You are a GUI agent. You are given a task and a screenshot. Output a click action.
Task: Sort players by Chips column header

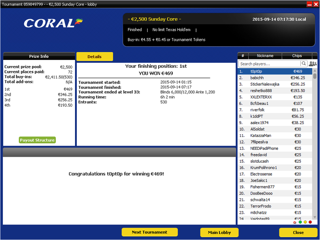297,55
